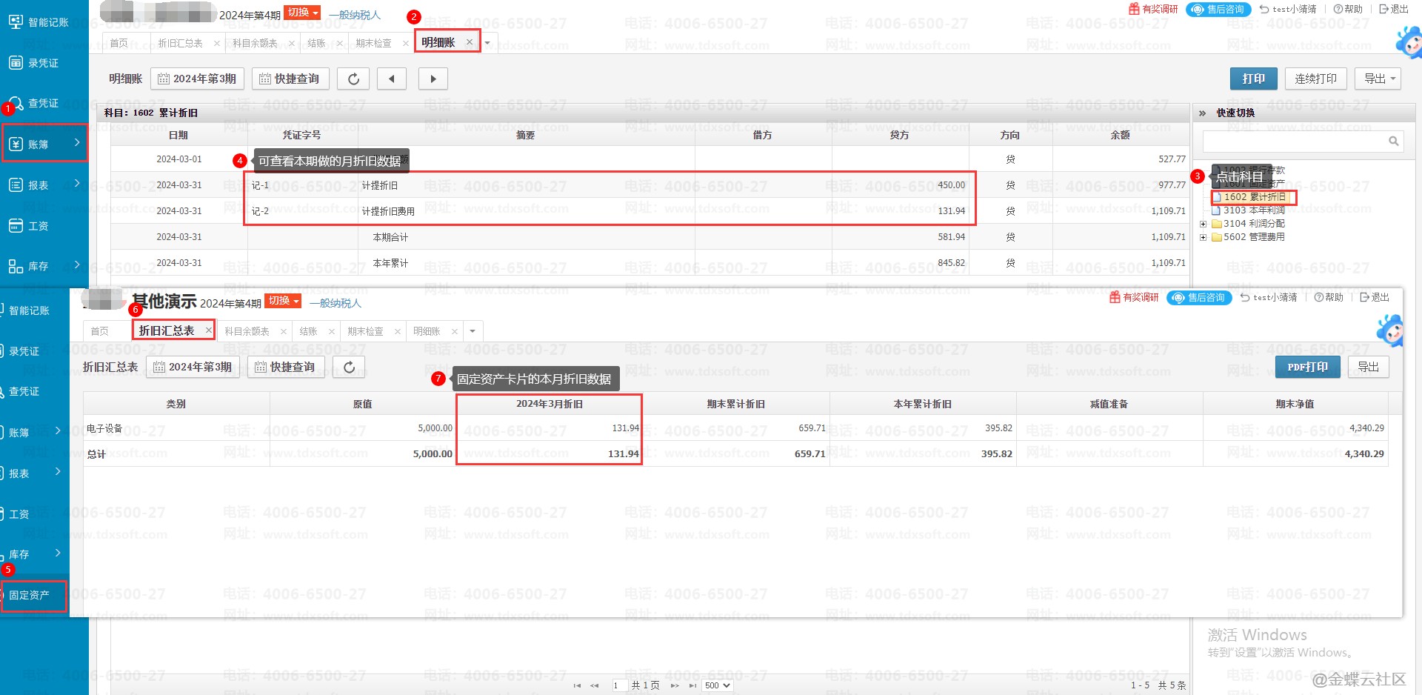Go to previous period with left arrow
The width and height of the screenshot is (1422, 695).
[x=391, y=79]
